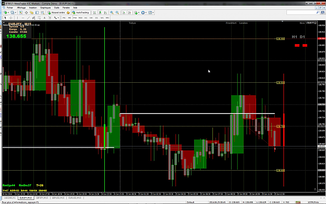This screenshot has height=204, width=326.
Task: Expand the Indicators dropdown arrow
Action: (139, 12)
